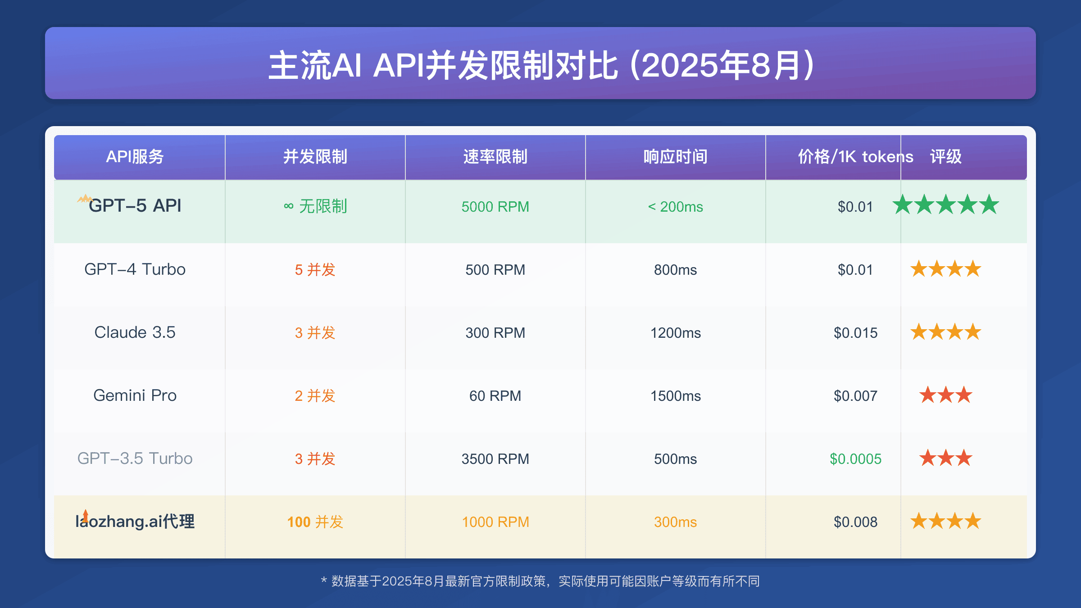Click the 3500 RPM rate cell
This screenshot has width=1081, height=608.
point(495,459)
